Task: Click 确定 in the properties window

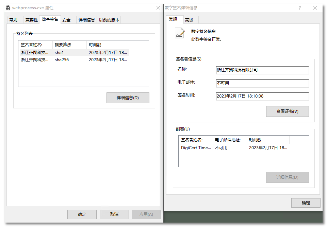Action: pos(82,214)
